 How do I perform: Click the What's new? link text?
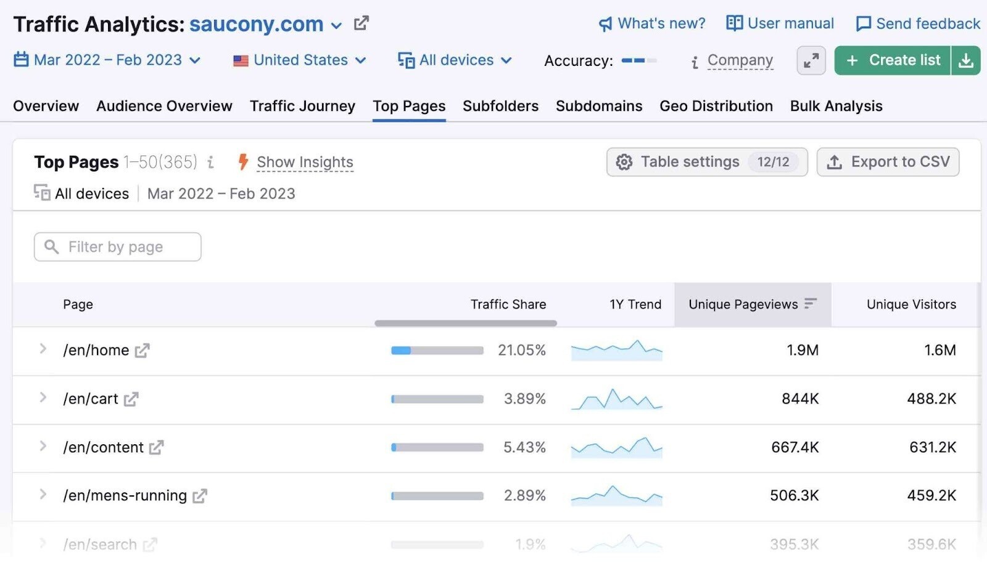coord(661,23)
